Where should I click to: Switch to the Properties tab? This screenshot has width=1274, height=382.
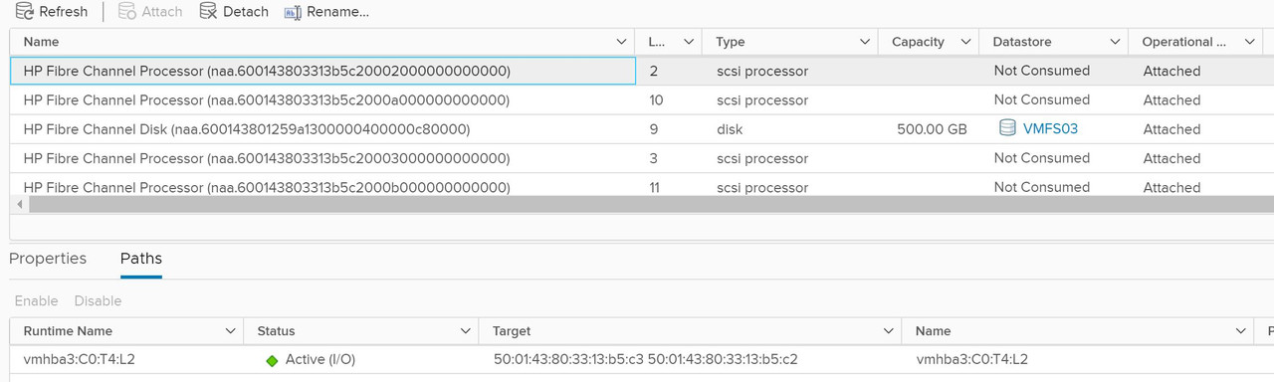[x=48, y=259]
